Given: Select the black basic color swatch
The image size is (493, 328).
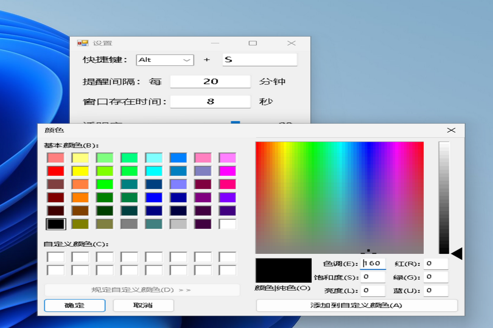Looking at the screenshot, I should click(x=56, y=224).
